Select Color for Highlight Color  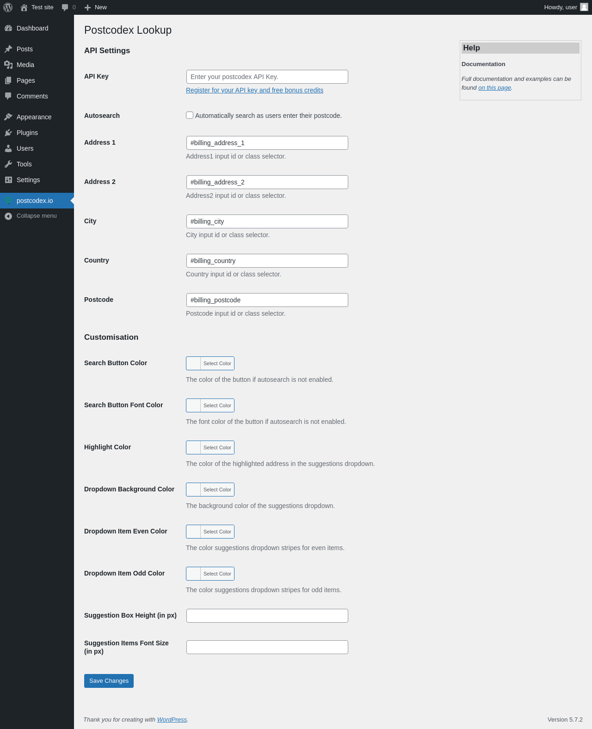(210, 447)
